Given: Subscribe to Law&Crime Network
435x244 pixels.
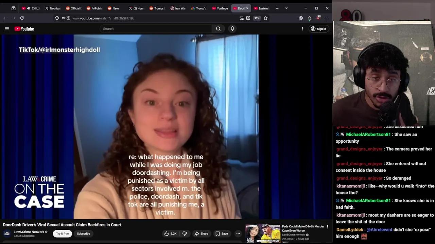Looking at the screenshot, I should tap(83, 233).
